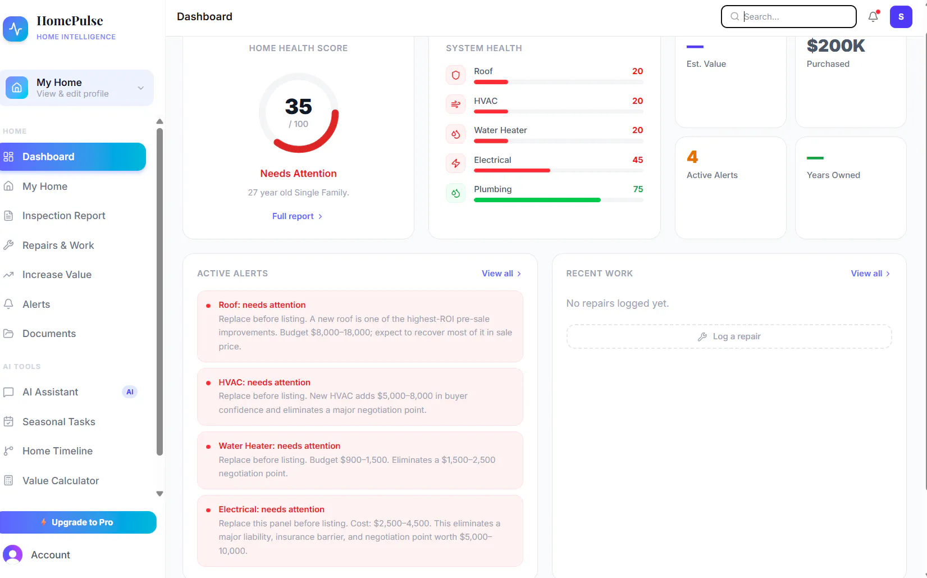Open the S user avatar menu
The height and width of the screenshot is (578, 927).
point(901,17)
